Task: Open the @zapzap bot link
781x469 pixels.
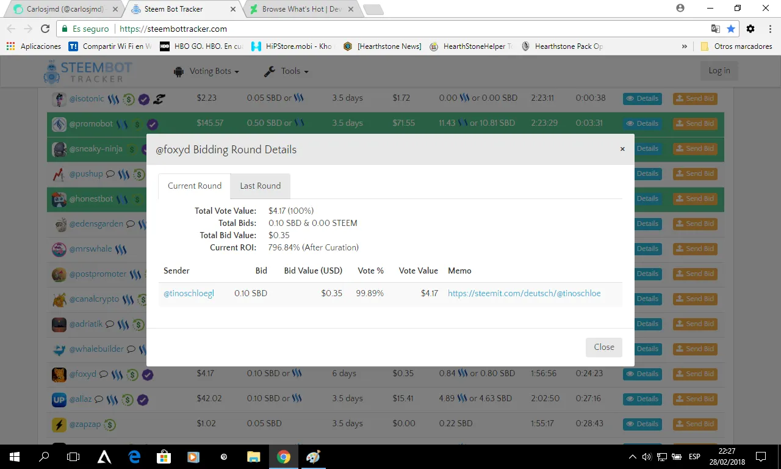Action: (85, 424)
